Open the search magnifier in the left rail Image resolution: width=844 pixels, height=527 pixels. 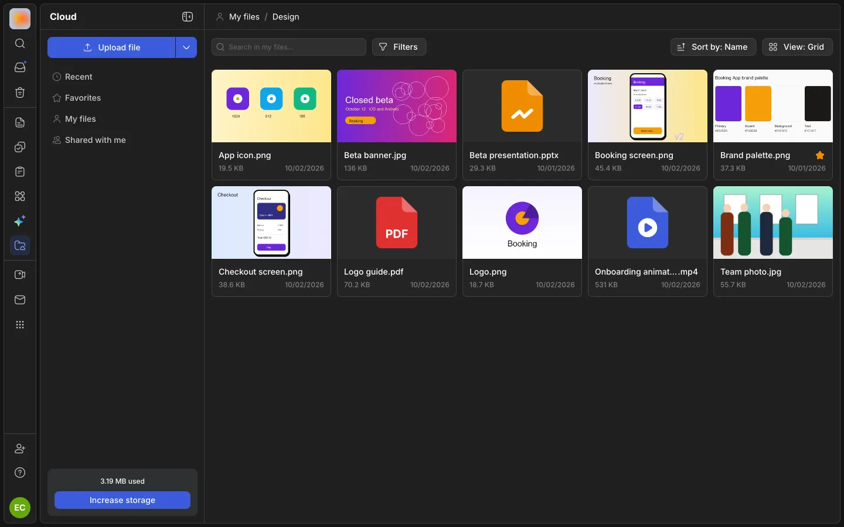[x=20, y=43]
